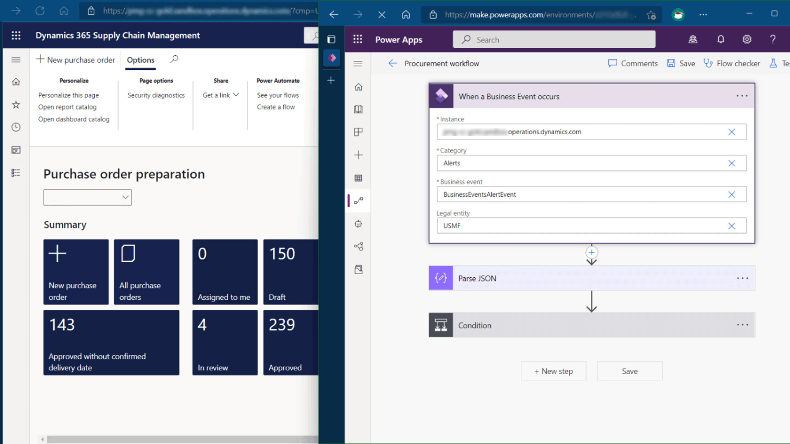Click the Tables grid icon in sidebar
This screenshot has height=444, width=790.
359,178
